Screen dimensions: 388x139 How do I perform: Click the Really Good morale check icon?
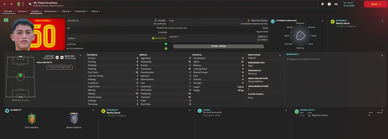click(x=153, y=38)
